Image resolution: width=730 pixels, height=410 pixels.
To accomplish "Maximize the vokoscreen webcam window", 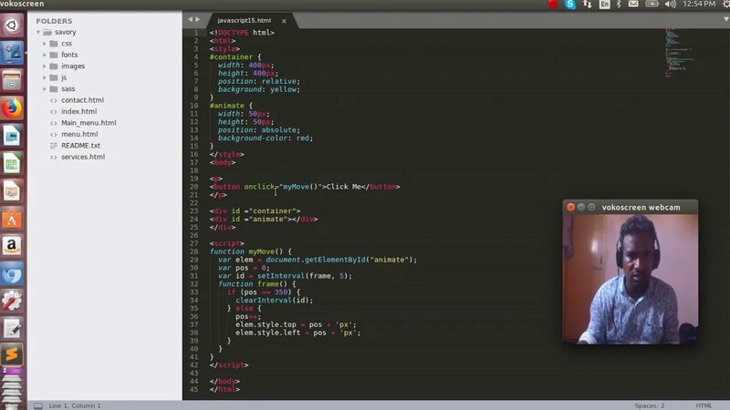I will pyautogui.click(x=591, y=208).
